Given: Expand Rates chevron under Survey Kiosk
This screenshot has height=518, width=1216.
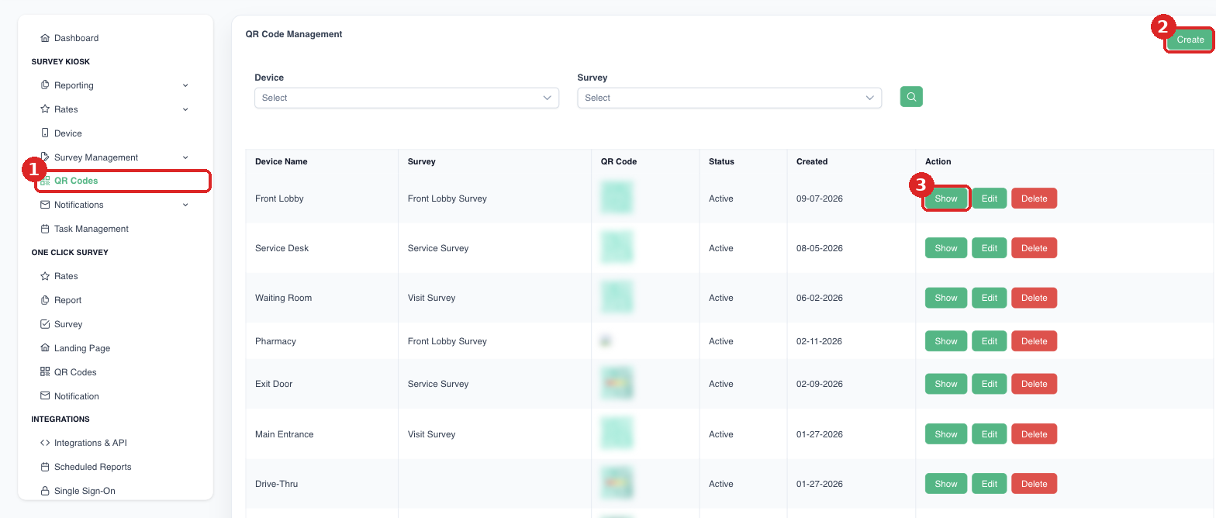Looking at the screenshot, I should tap(185, 109).
